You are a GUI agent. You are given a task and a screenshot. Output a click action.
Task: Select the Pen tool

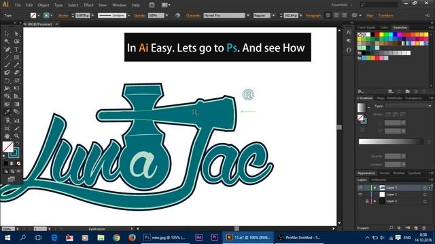pos(7,49)
